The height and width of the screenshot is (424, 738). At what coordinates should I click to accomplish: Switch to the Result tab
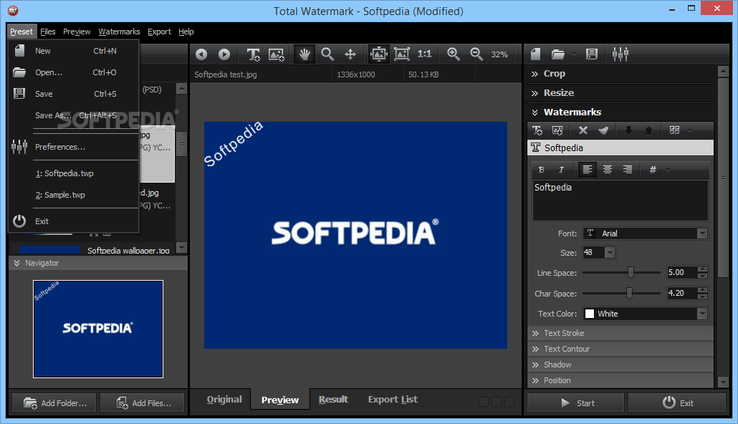[333, 400]
